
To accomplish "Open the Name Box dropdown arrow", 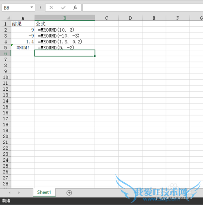I will [x=32, y=7].
